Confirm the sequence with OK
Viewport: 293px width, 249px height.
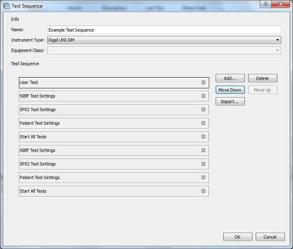coord(238,237)
